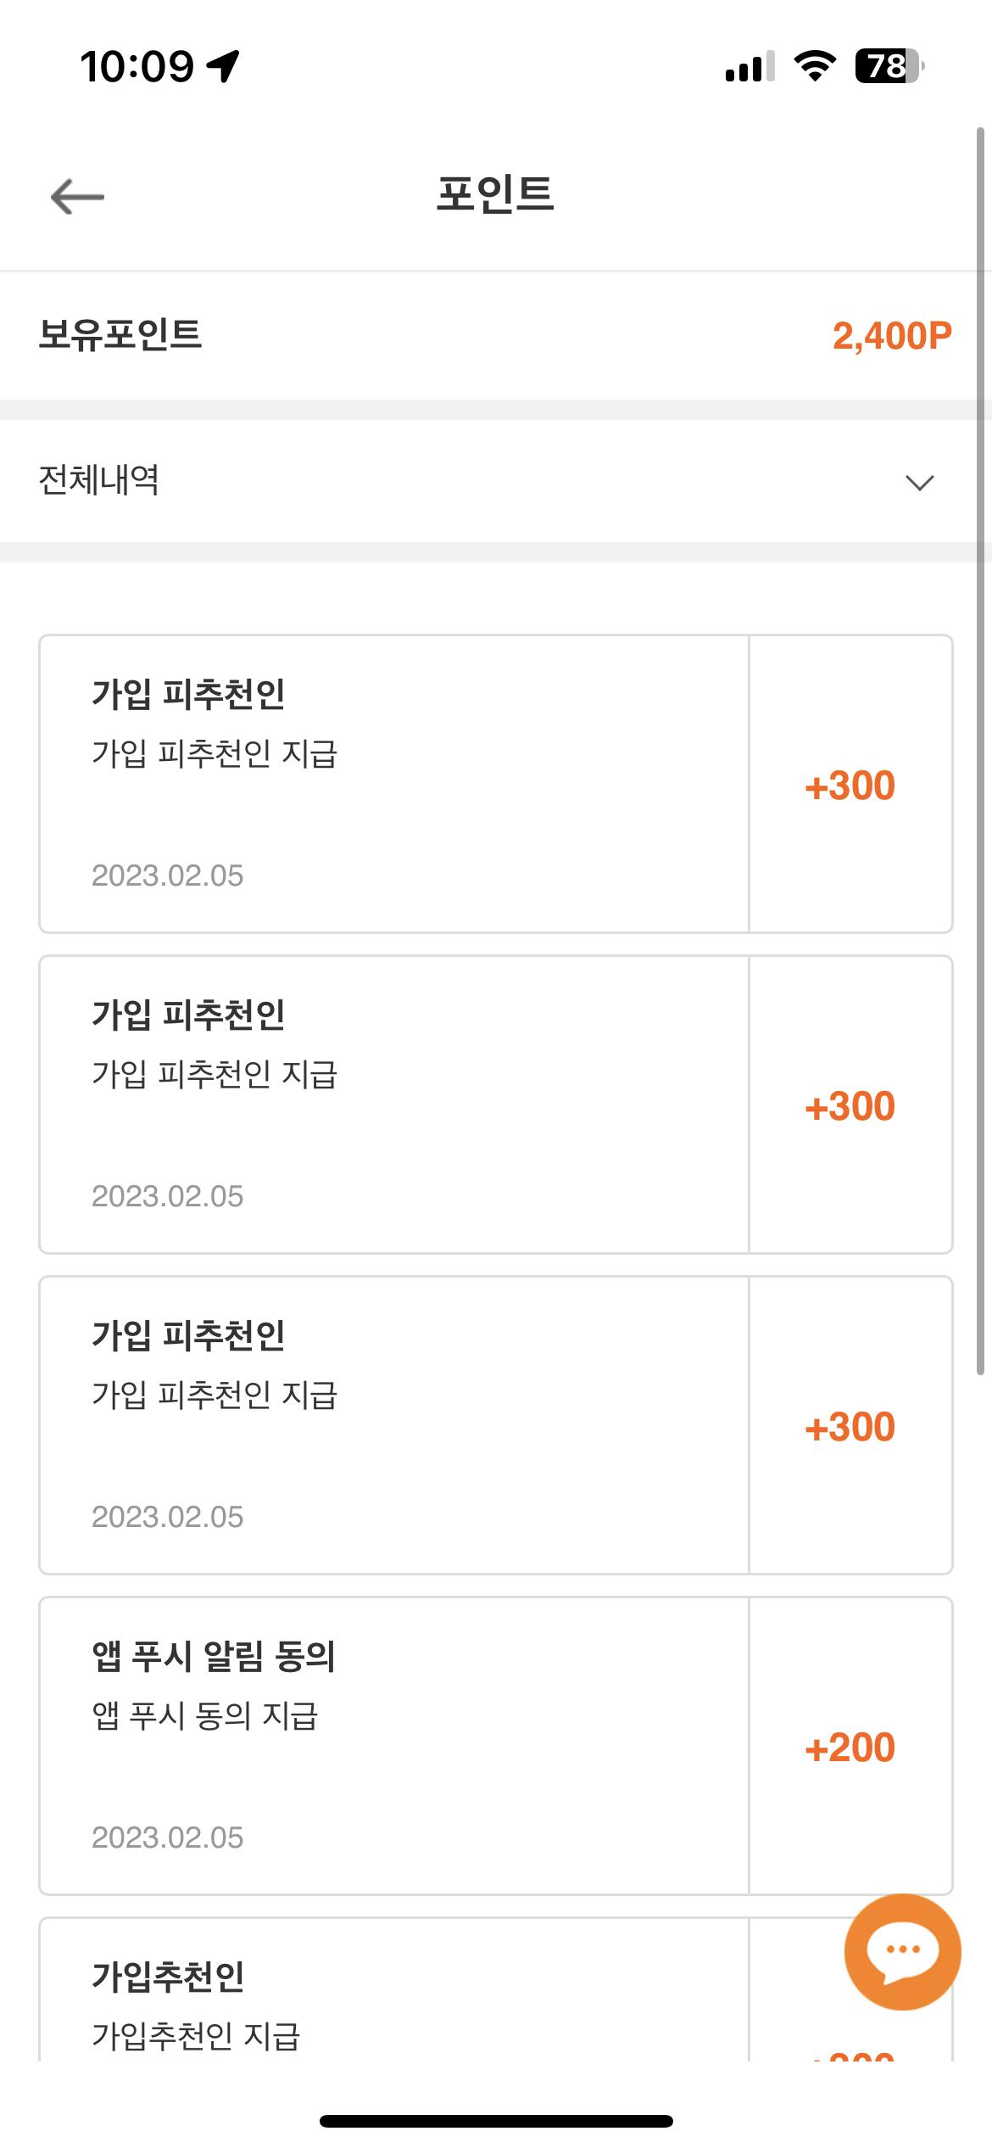Select the 보유포인트 label
Screen dimensions: 992x2148
pos(120,334)
